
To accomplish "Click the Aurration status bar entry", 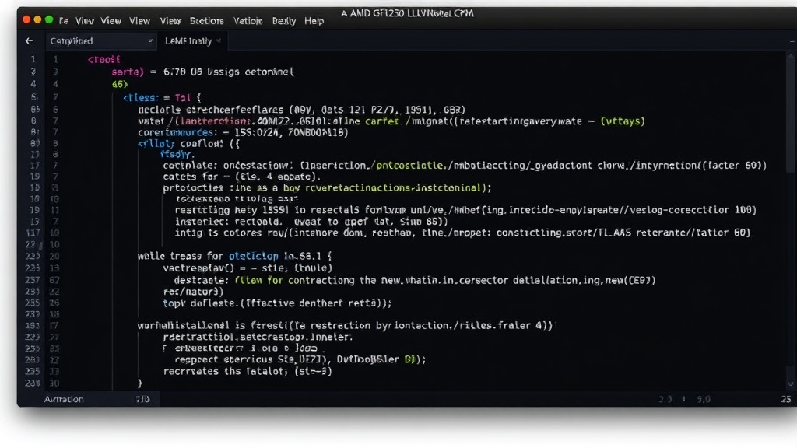I will 64,399.
